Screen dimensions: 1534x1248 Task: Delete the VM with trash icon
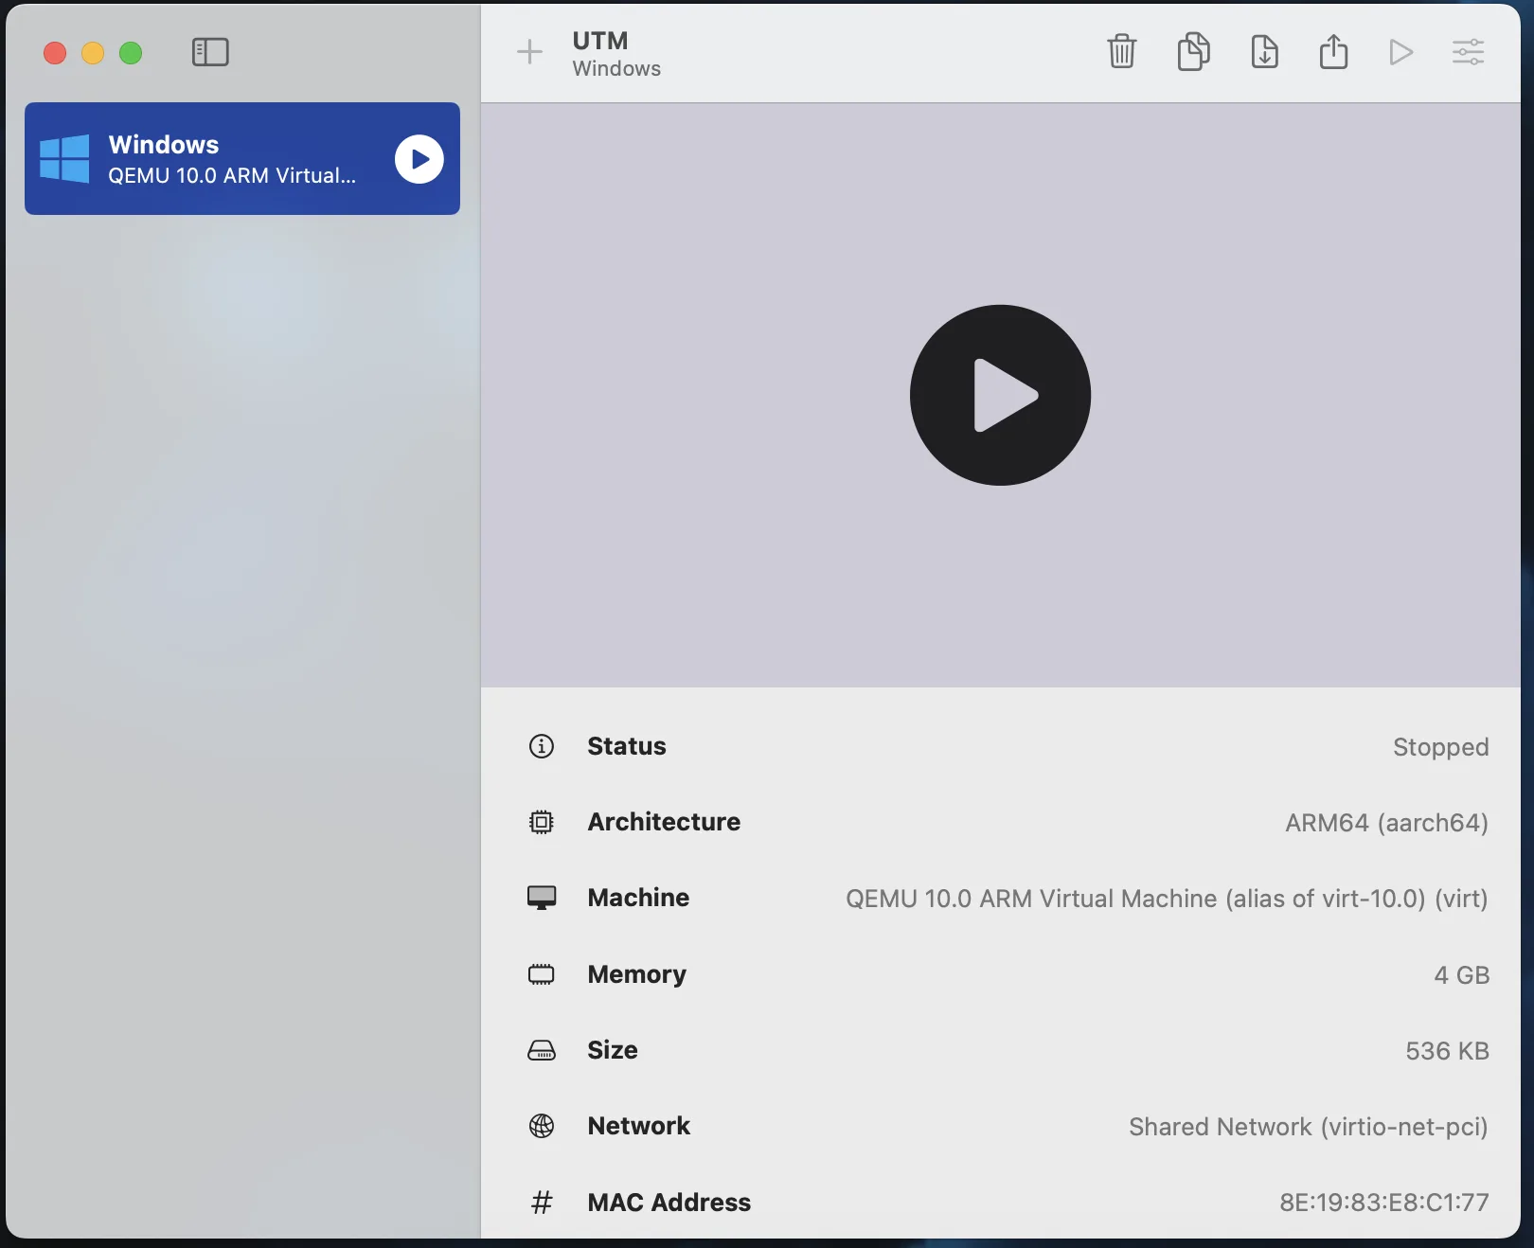tap(1121, 52)
